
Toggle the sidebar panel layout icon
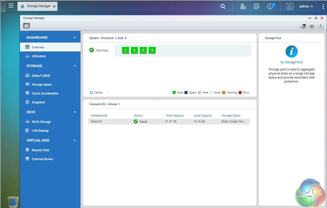[26, 26]
